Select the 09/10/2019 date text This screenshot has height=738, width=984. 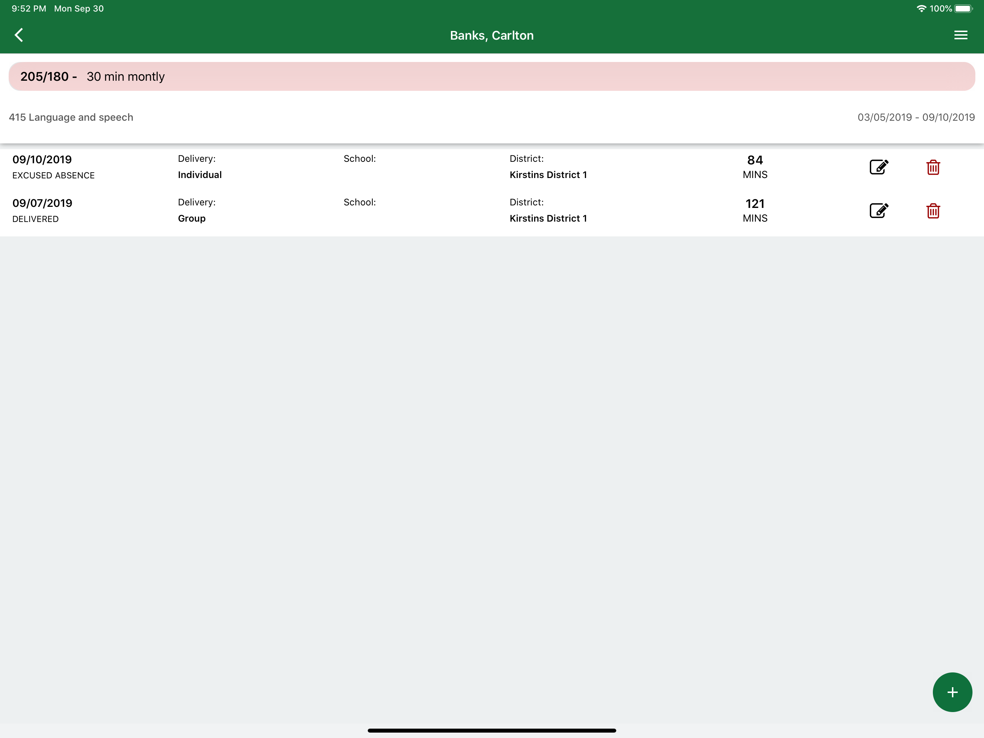click(42, 159)
